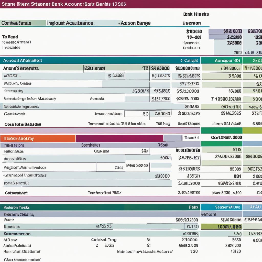Click the 'Rorıeıare' row
The image size is (262, 262).
click(100, 227)
